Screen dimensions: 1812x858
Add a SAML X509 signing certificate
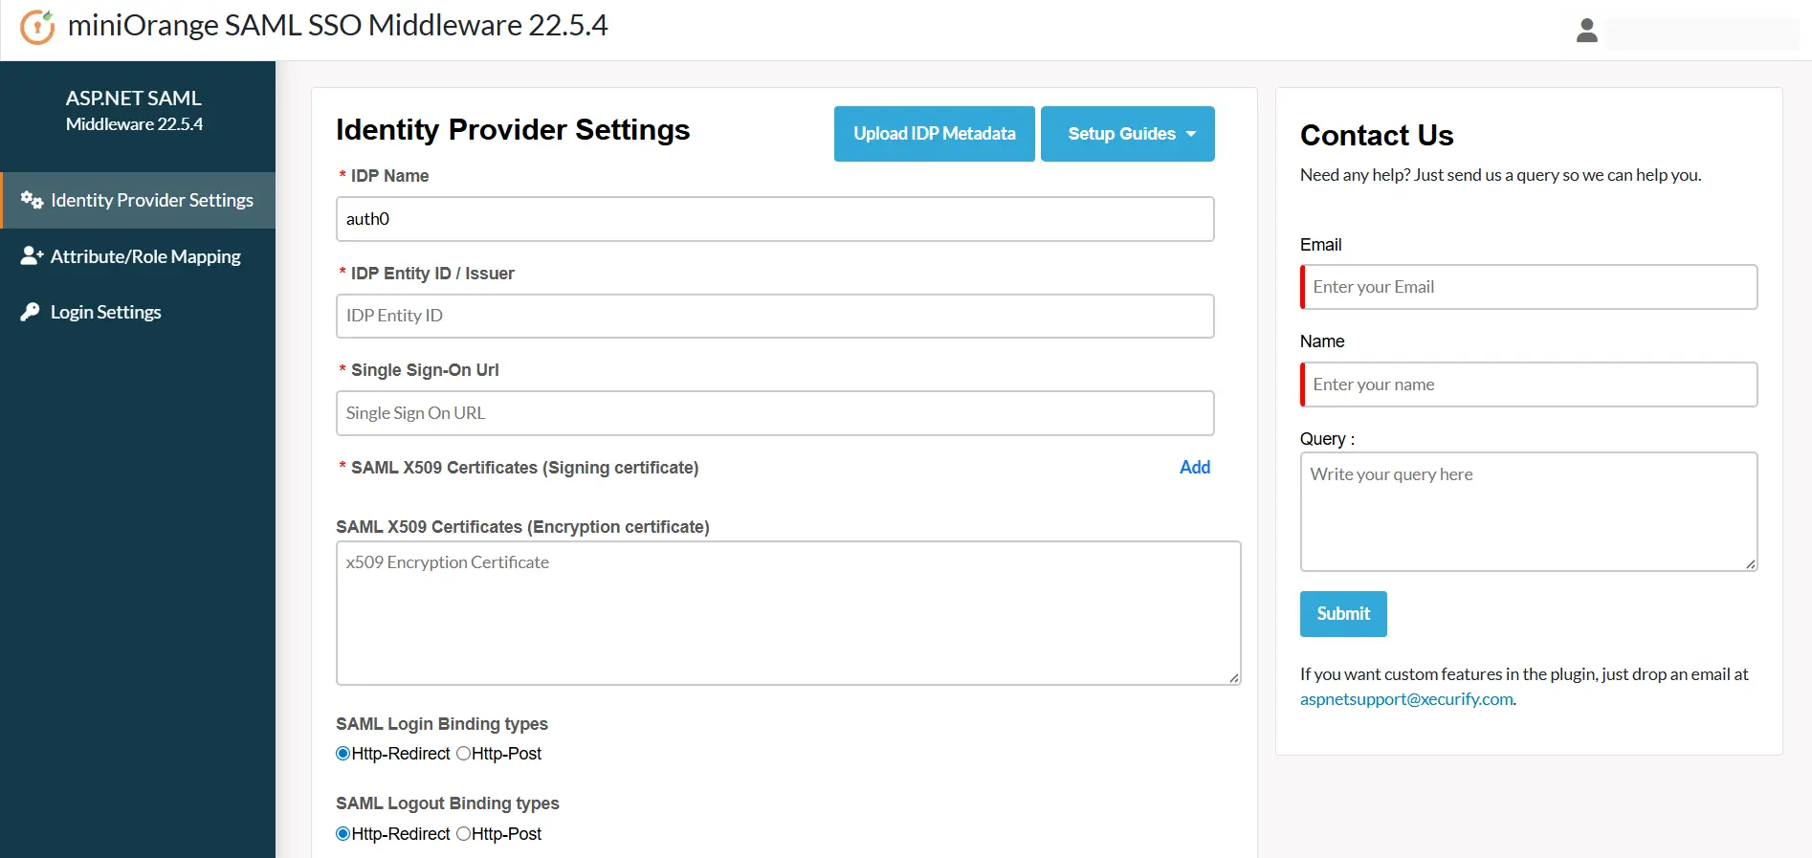1195,467
